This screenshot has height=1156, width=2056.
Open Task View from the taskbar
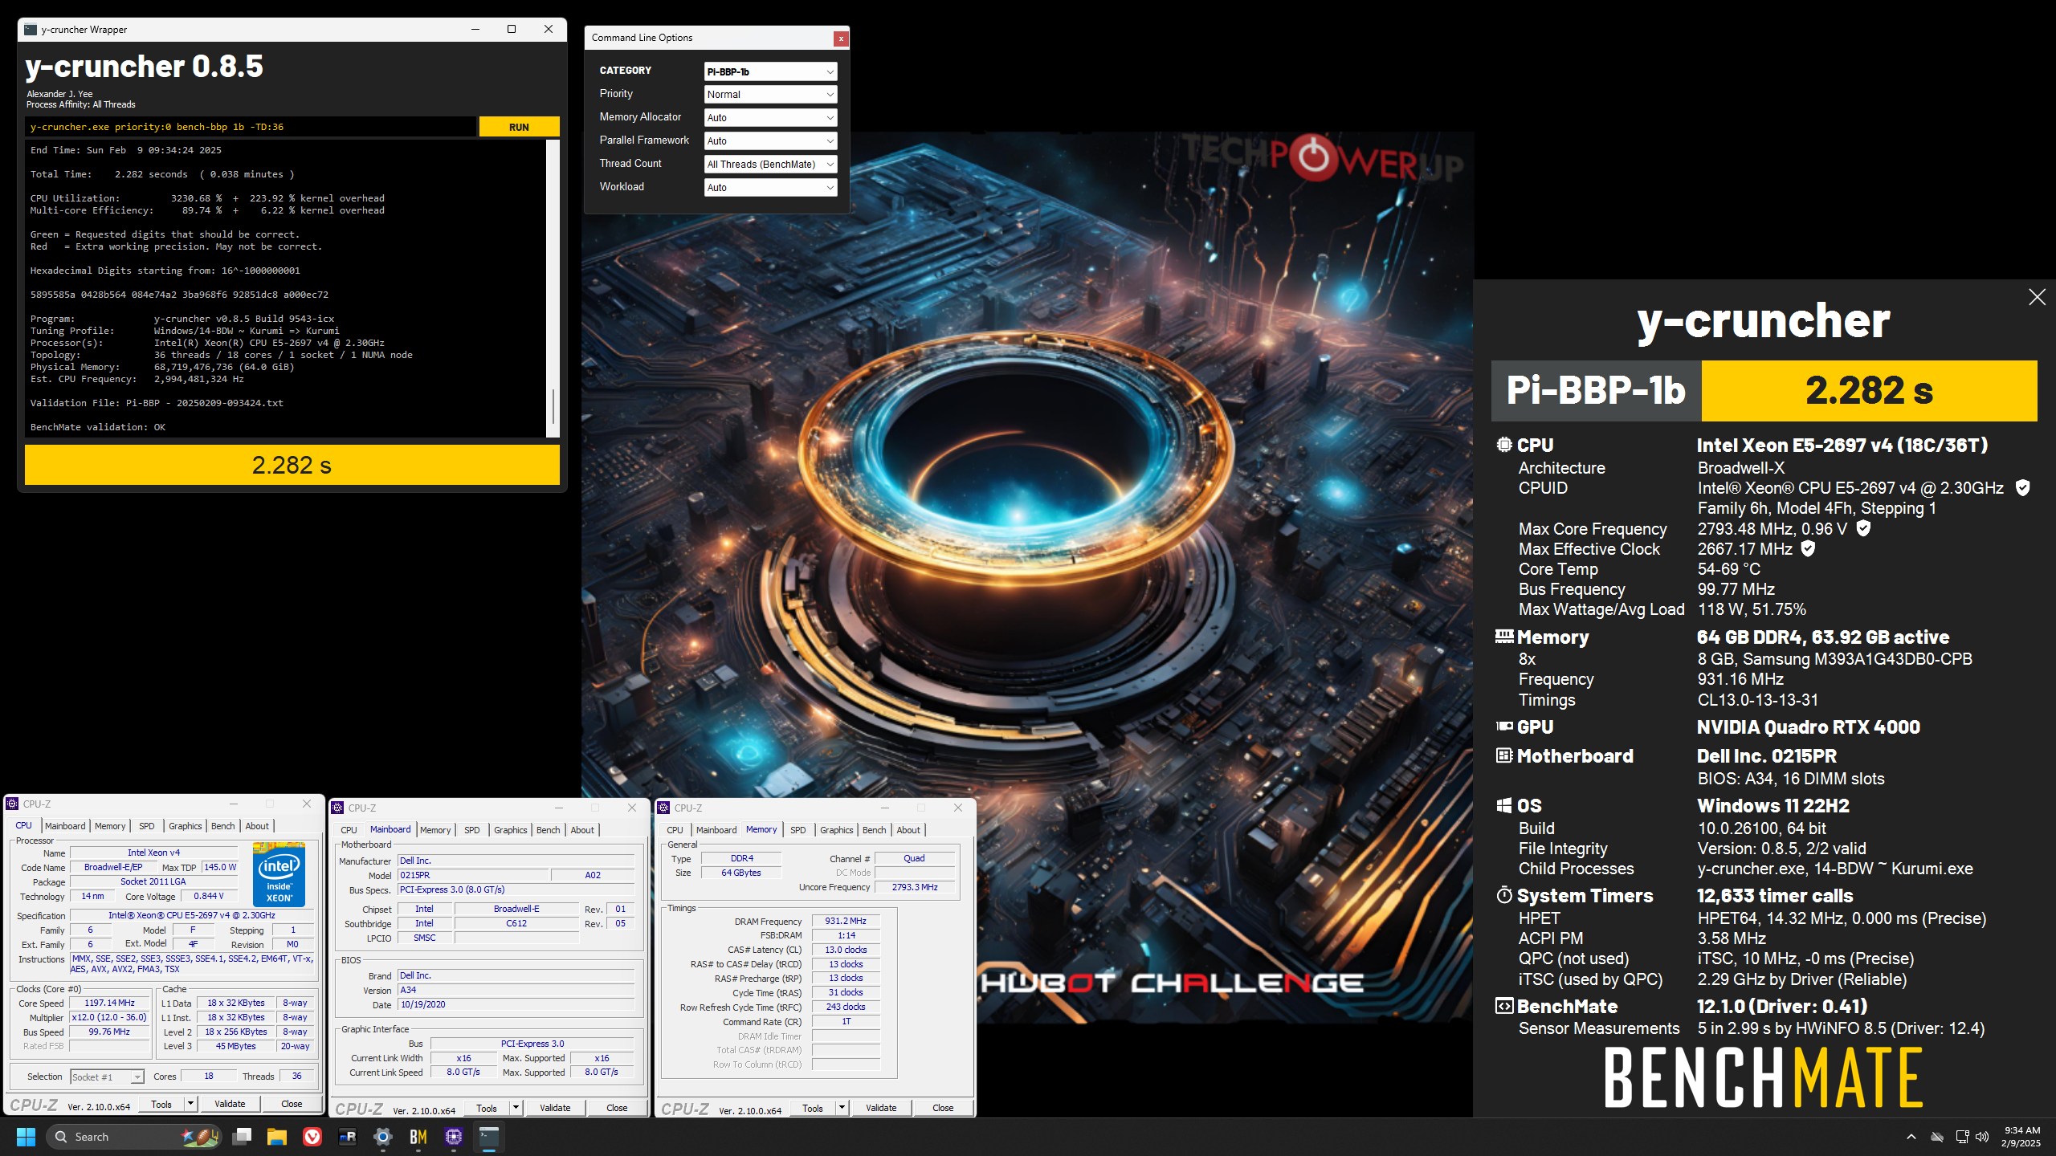pos(242,1137)
